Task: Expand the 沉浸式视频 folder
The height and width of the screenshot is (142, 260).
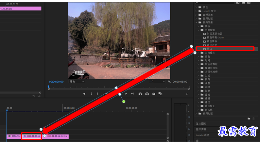Action: [x=198, y=72]
